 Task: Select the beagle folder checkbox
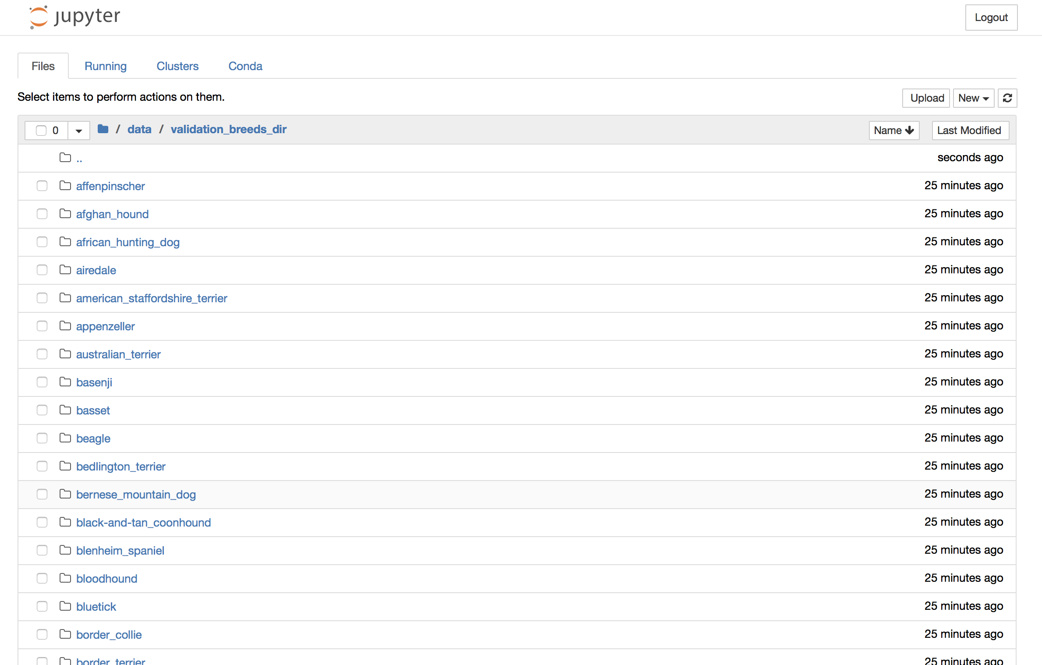pos(42,438)
